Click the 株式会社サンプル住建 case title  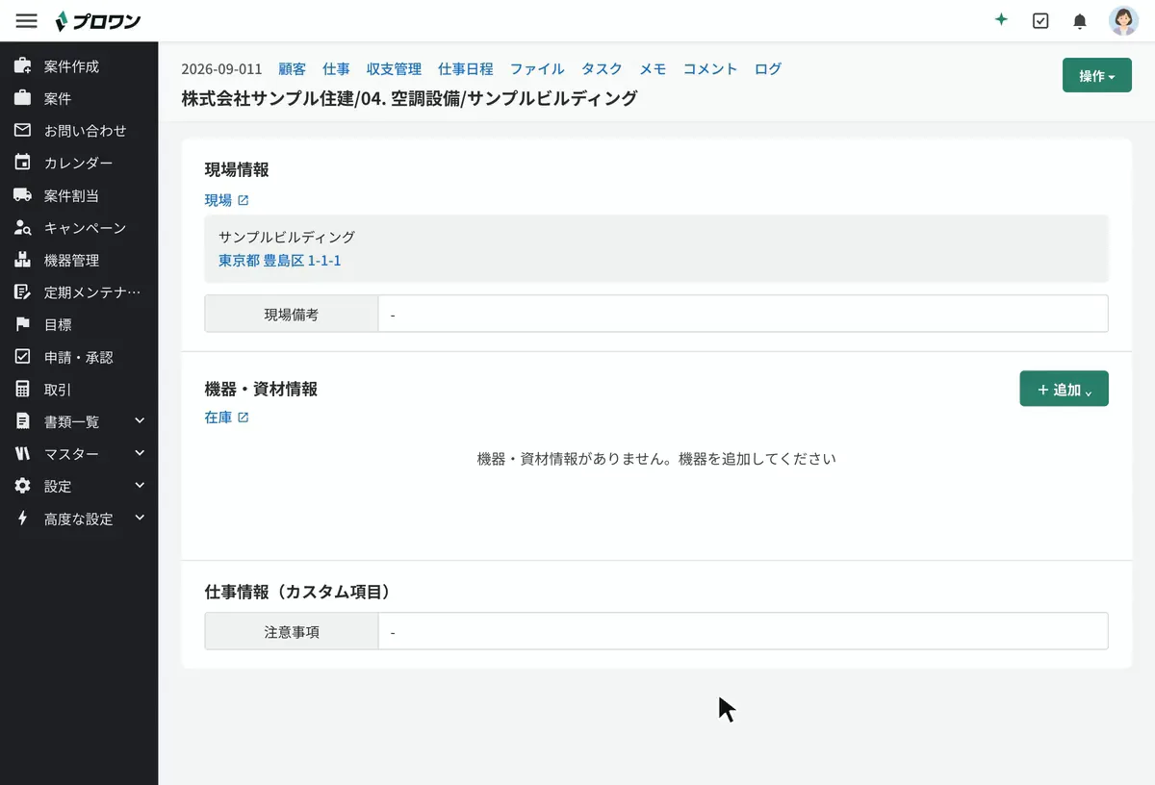pos(409,97)
